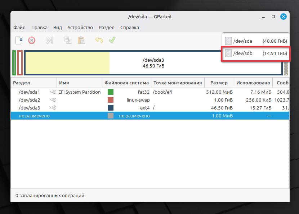Open the Справка menu
Screen dimensions: 299x214
[129, 28]
